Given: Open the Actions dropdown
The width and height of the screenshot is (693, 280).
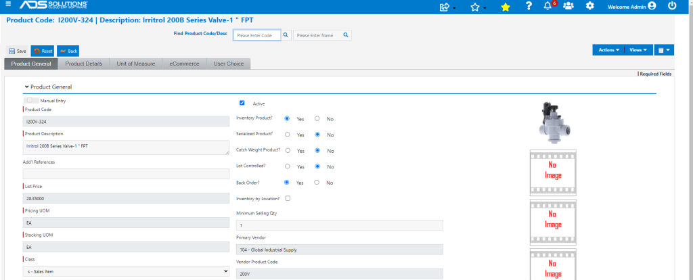Looking at the screenshot, I should [x=608, y=50].
